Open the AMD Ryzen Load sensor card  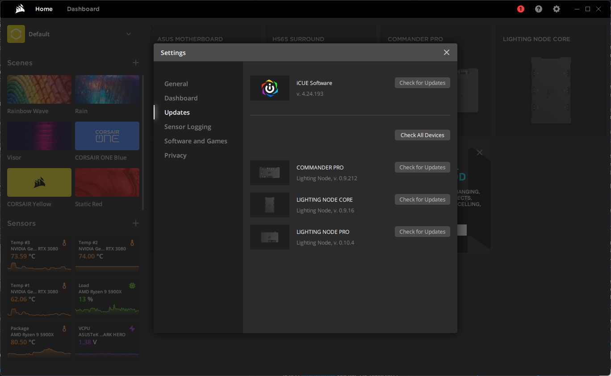[107, 297]
